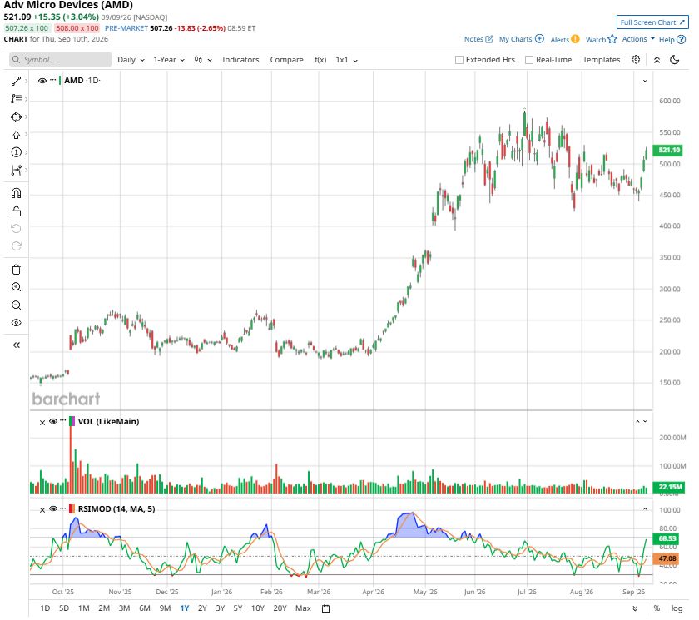The image size is (699, 620).
Task: Open the date range calendar icon
Action: [326, 608]
